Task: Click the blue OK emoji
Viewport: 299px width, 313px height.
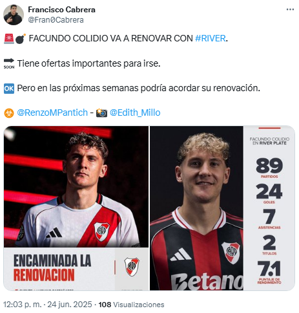Action: (9, 89)
